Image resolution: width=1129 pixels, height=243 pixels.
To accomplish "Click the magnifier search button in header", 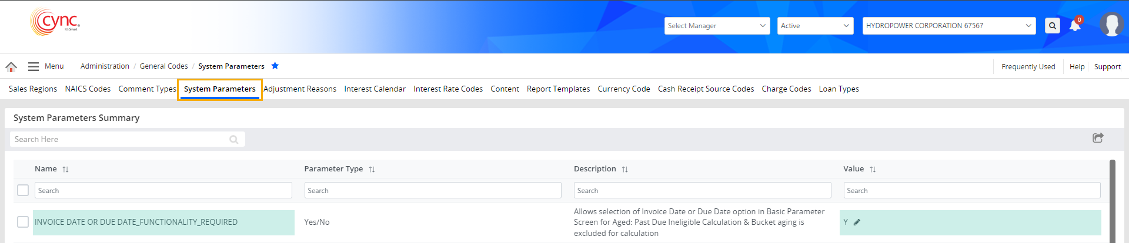I will point(1052,26).
